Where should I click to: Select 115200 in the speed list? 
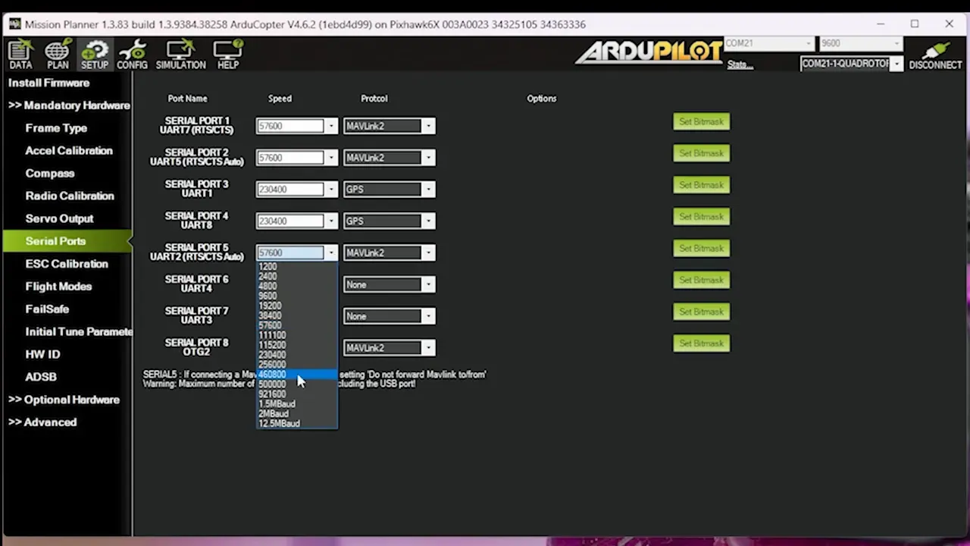pyautogui.click(x=272, y=345)
